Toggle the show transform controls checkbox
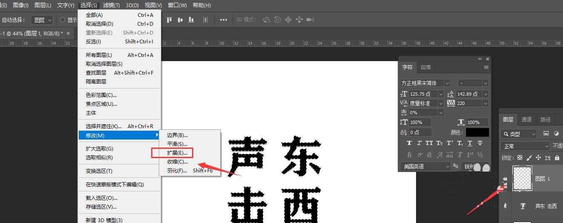 click(x=62, y=20)
